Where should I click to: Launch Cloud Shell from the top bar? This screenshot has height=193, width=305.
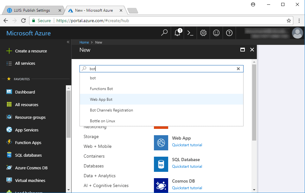click(x=190, y=33)
